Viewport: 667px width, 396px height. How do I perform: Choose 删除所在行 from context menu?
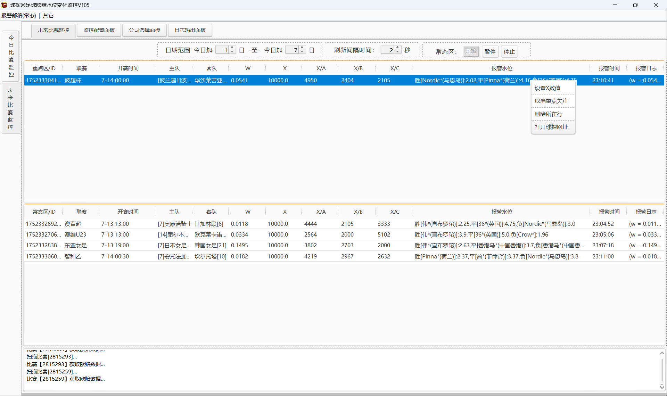pyautogui.click(x=553, y=114)
